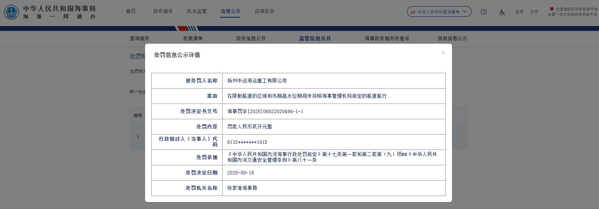This screenshot has height=209, width=599.
Task: Switch to the 权责清单 tab
Action: [193, 39]
